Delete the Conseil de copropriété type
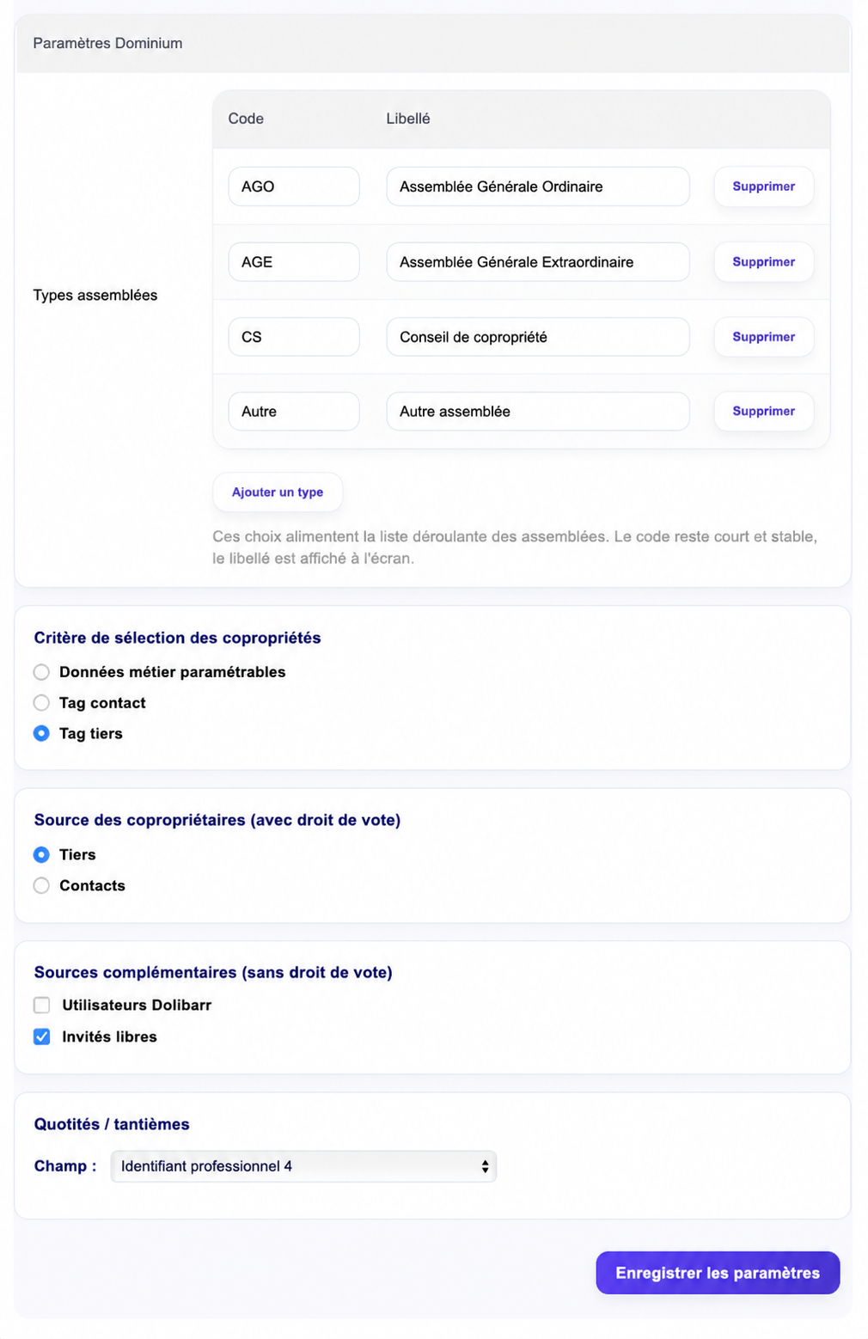 [763, 337]
